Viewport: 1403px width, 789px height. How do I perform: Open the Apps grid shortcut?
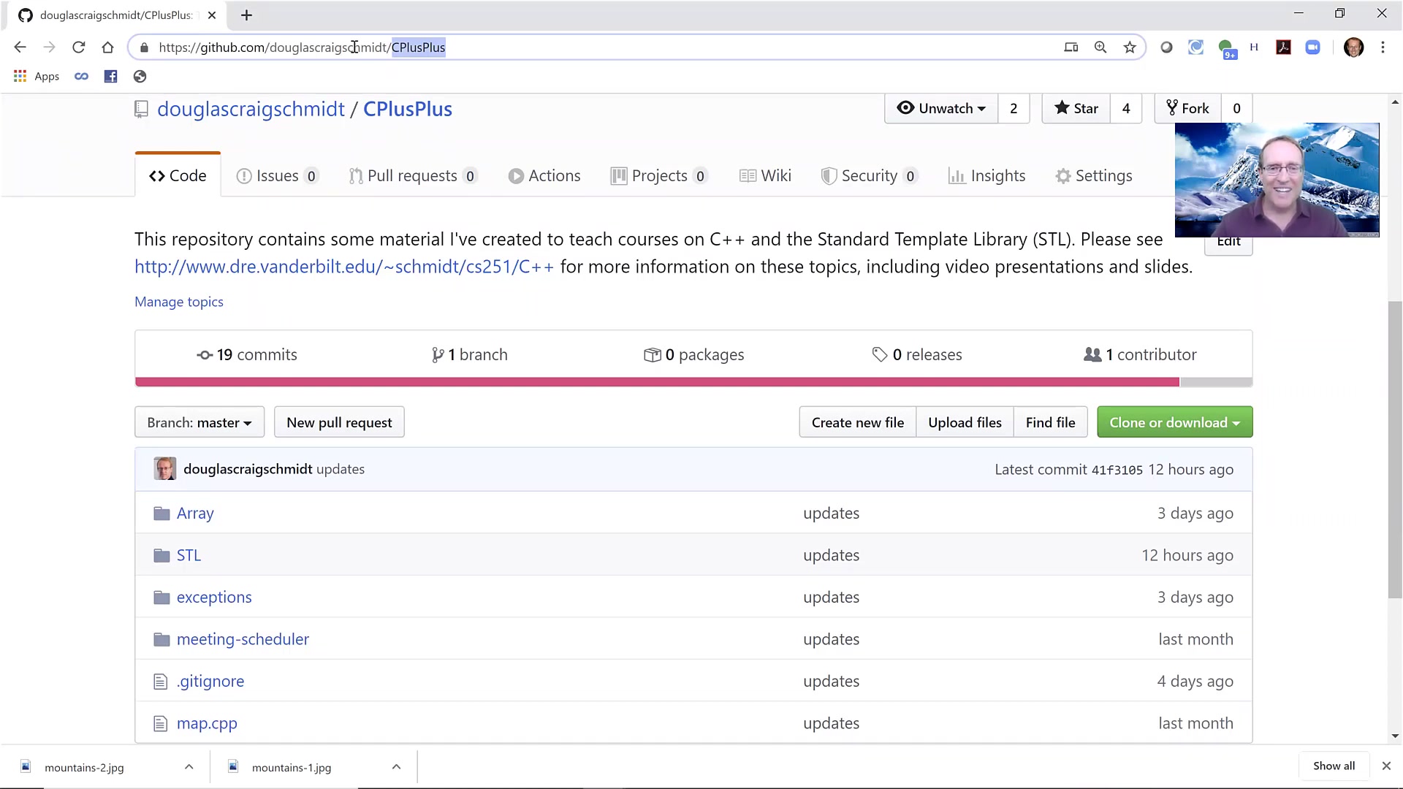click(x=37, y=76)
